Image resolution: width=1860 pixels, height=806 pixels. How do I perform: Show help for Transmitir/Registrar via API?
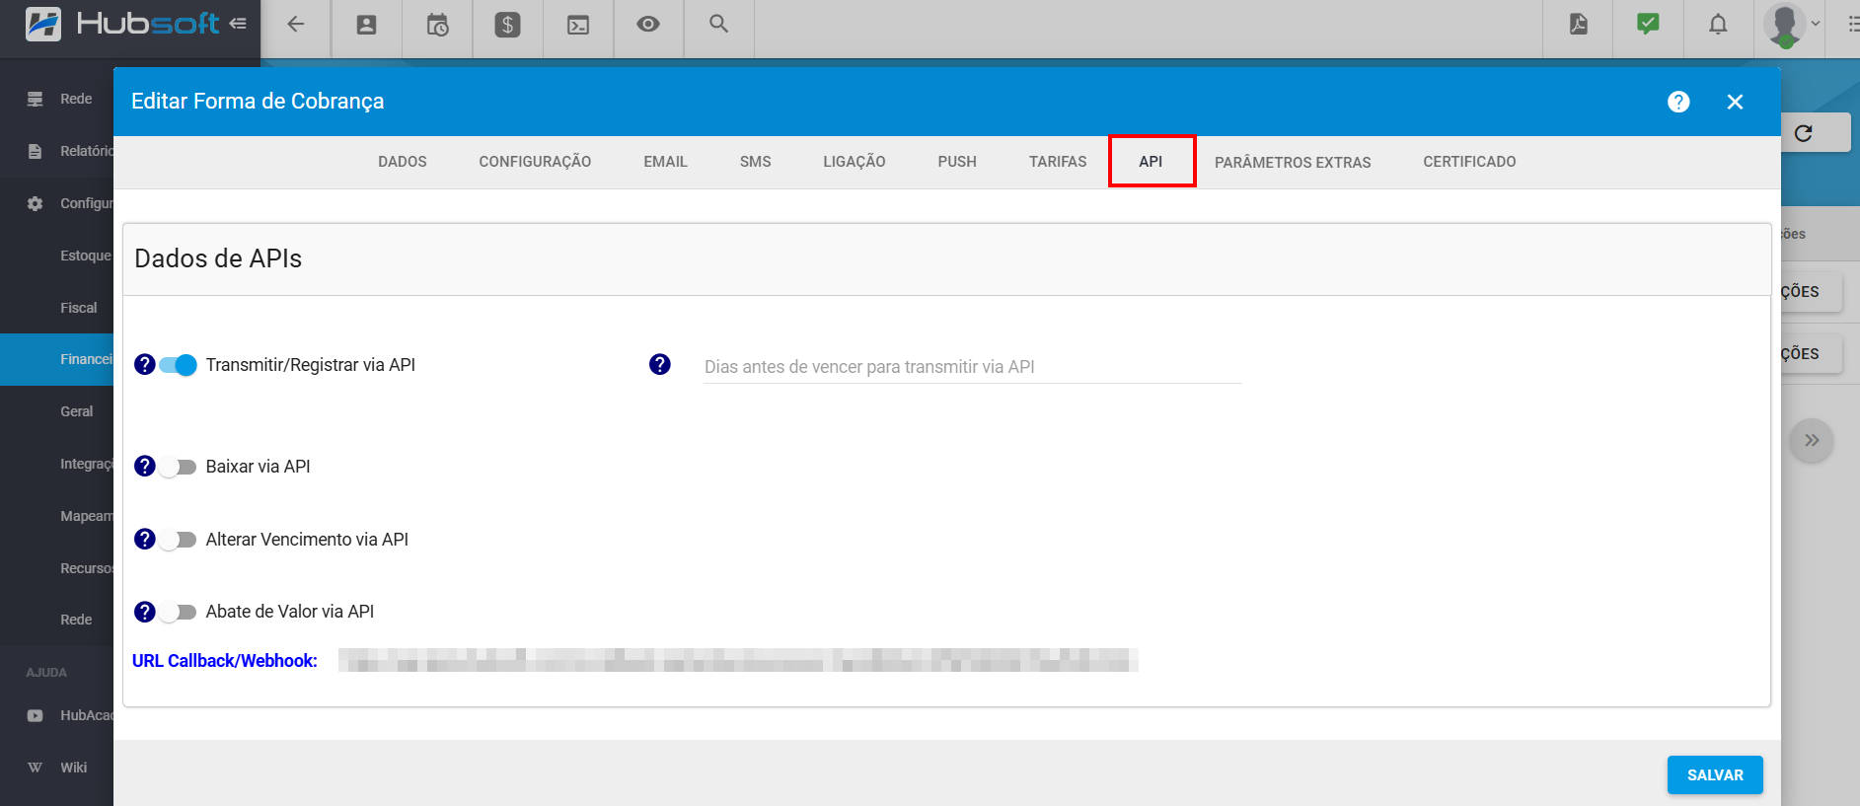[145, 364]
